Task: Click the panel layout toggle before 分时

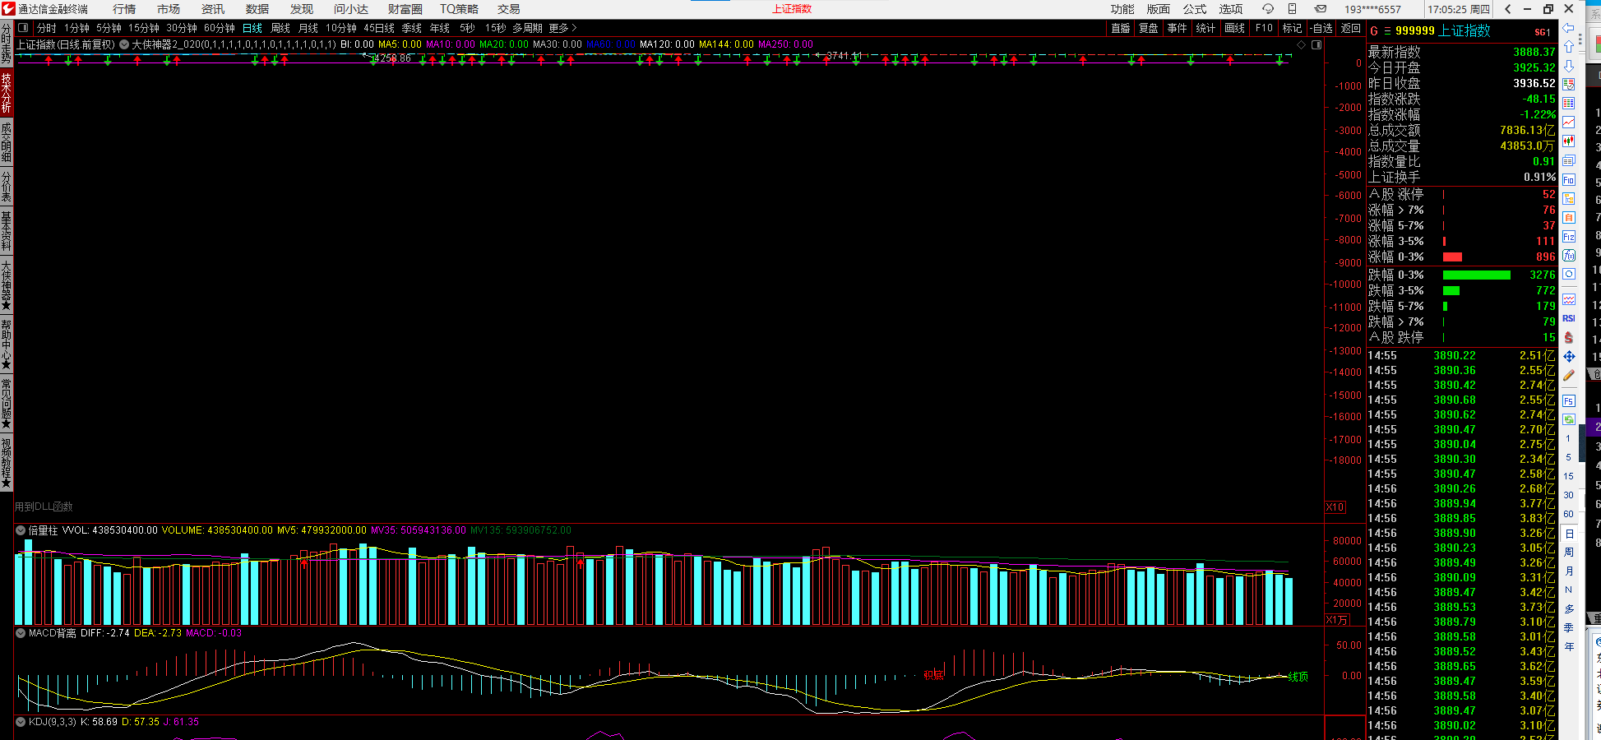Action: point(24,28)
